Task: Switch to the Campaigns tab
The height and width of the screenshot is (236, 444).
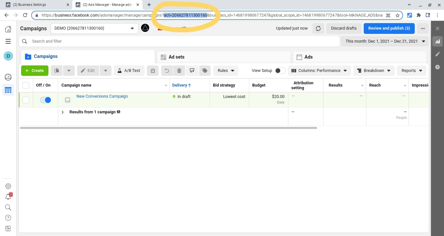Action: click(88, 57)
